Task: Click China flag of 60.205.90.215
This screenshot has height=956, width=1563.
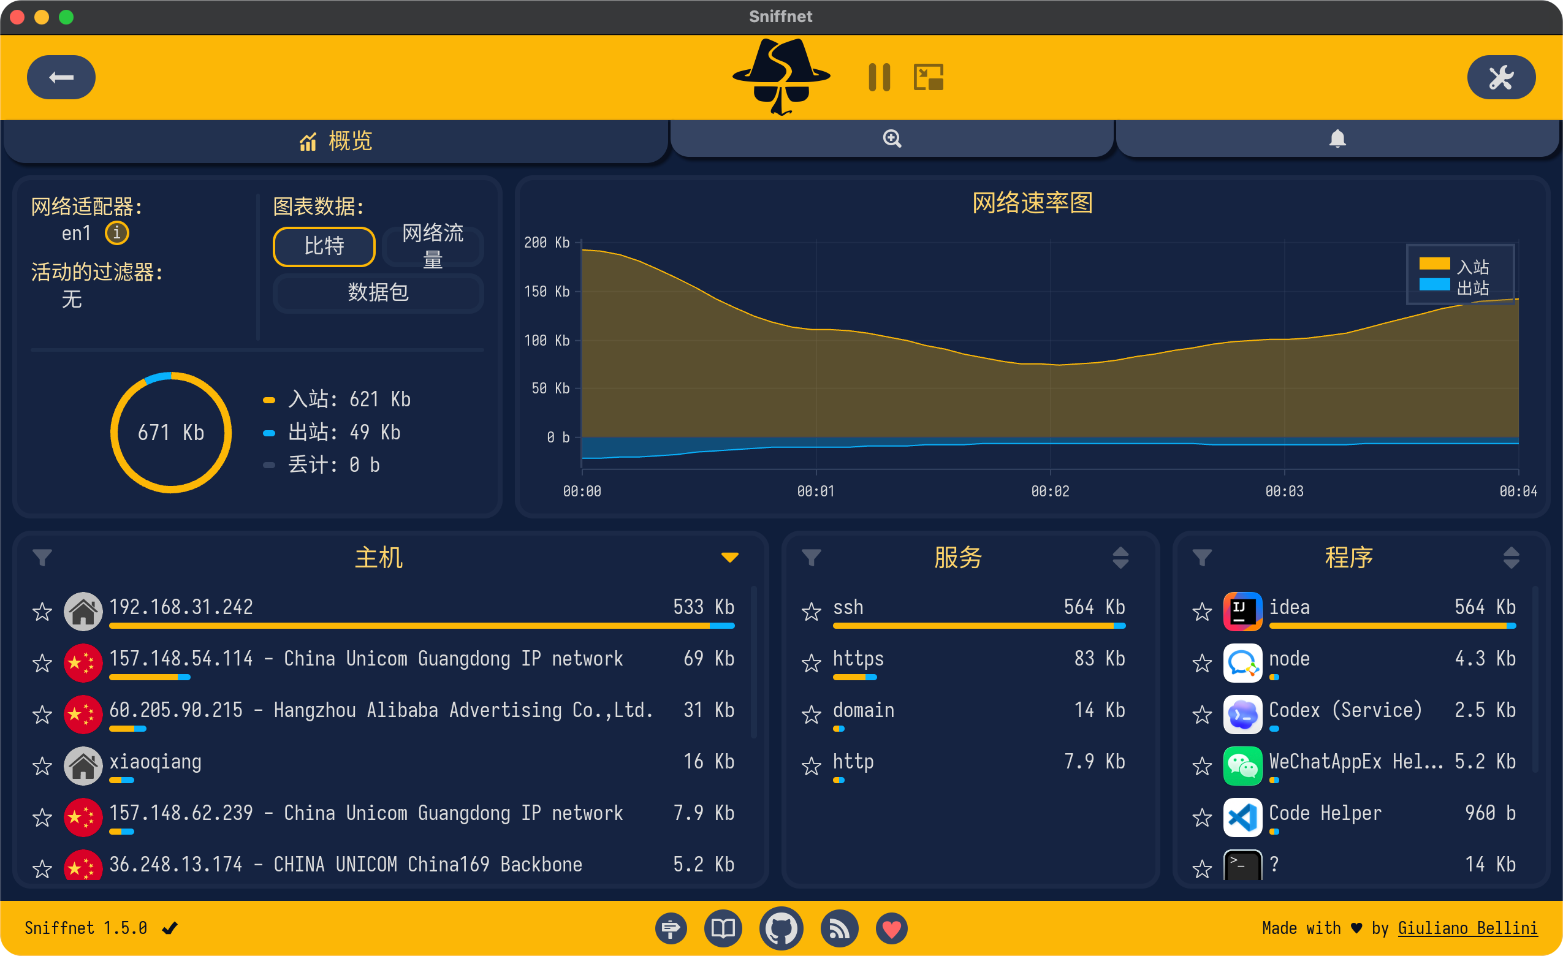Action: (83, 715)
